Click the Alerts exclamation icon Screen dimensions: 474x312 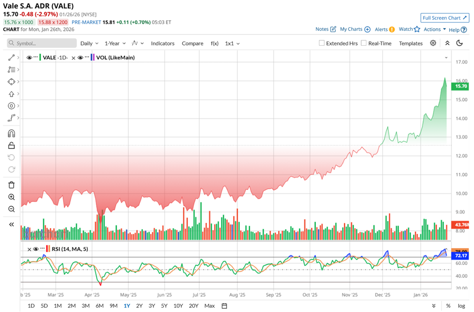pos(392,29)
